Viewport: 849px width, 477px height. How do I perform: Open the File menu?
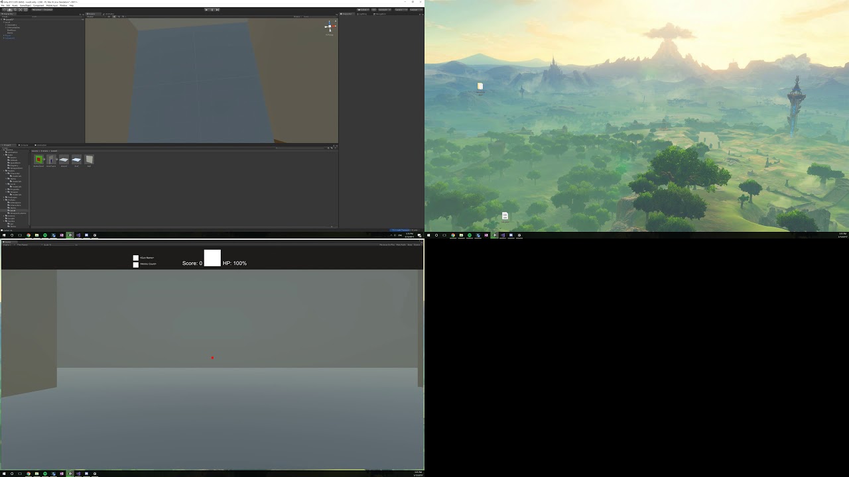coord(3,5)
